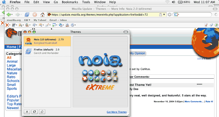The image size is (219, 117).
Task: Open the Bookmarks menu
Action: (70, 2)
